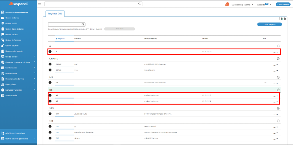Image resolution: width=293 pixels, height=145 pixels.
Task: Collapse the SRV records group
Action: click(x=278, y=108)
